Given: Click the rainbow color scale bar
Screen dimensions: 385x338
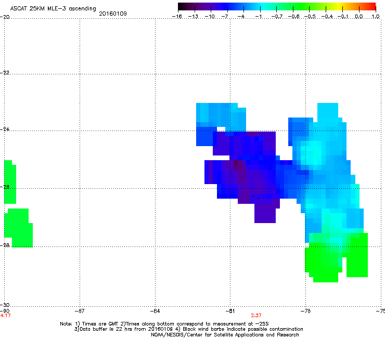Looking at the screenshot, I should (277, 6).
